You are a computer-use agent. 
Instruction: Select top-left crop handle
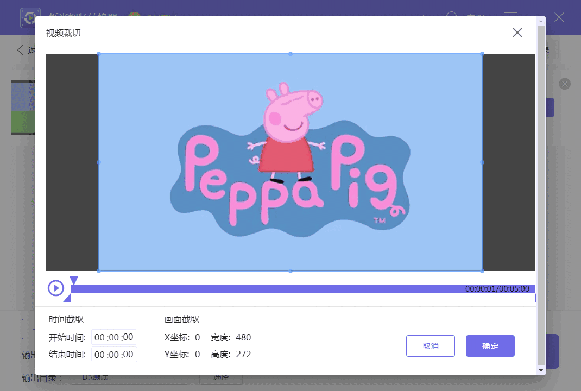point(99,54)
